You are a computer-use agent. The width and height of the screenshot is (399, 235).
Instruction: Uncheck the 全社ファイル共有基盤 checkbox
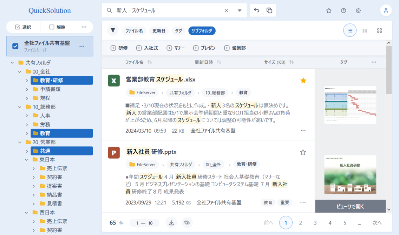point(14,46)
